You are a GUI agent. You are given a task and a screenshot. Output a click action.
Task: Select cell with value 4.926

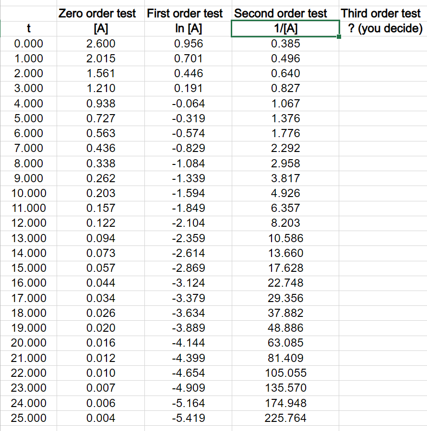tap(285, 193)
